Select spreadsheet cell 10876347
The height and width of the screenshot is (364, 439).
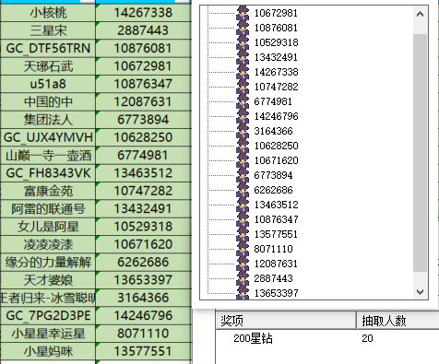pos(143,84)
